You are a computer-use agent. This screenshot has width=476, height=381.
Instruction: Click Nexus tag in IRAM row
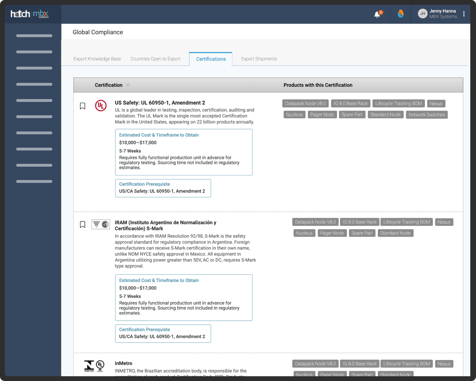coord(444,222)
